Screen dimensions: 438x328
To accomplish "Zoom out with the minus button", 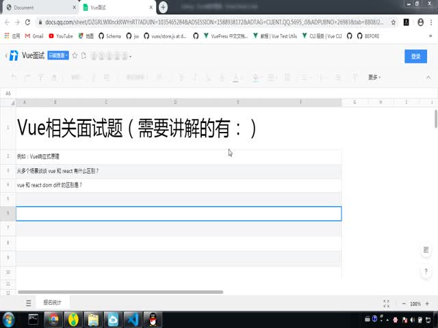I will pyautogui.click(x=404, y=303).
